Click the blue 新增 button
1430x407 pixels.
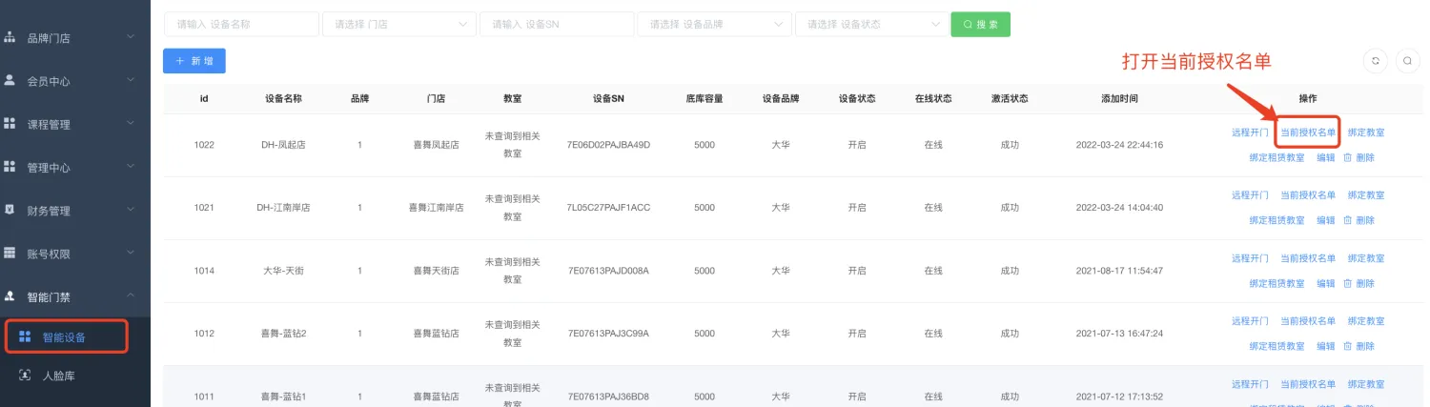tap(194, 60)
